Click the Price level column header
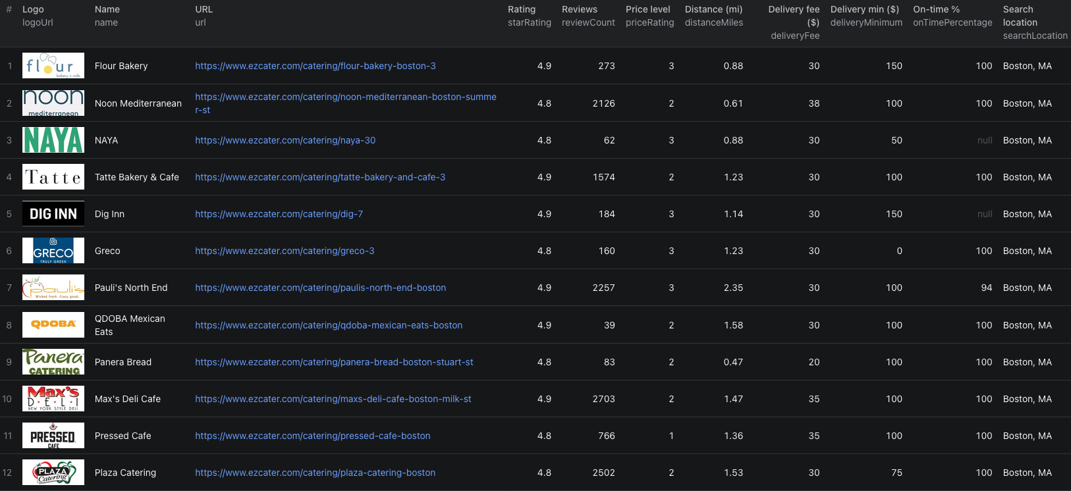Screen dimensions: 1071x491 point(650,16)
